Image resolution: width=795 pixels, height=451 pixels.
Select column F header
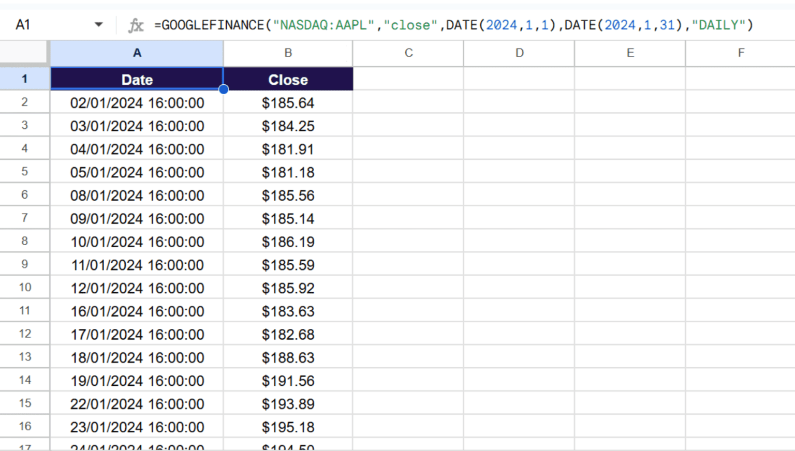pos(741,53)
